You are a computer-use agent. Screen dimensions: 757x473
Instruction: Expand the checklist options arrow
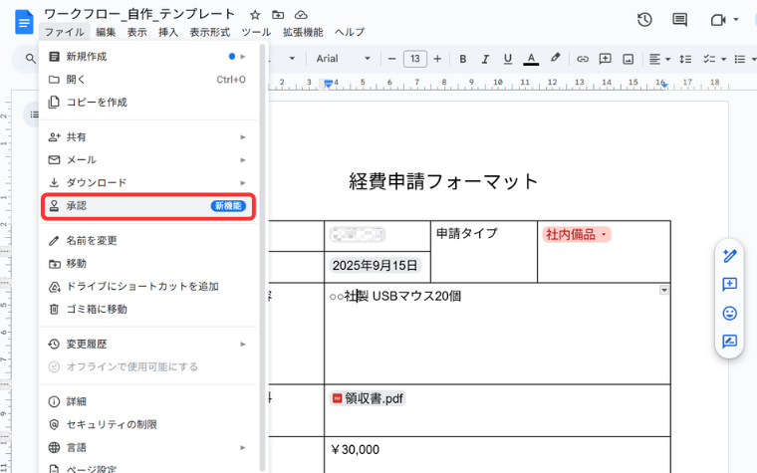point(723,60)
